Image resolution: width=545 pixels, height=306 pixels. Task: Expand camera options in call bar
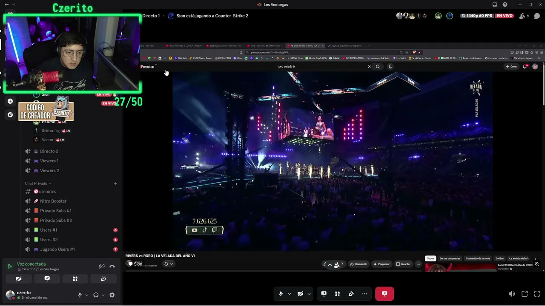pos(309,294)
